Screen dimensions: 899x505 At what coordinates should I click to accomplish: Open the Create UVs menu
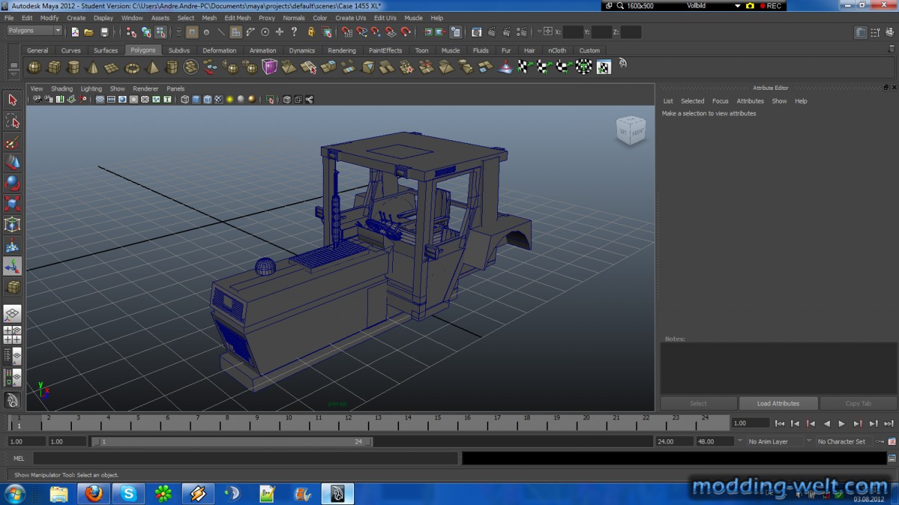(x=351, y=18)
